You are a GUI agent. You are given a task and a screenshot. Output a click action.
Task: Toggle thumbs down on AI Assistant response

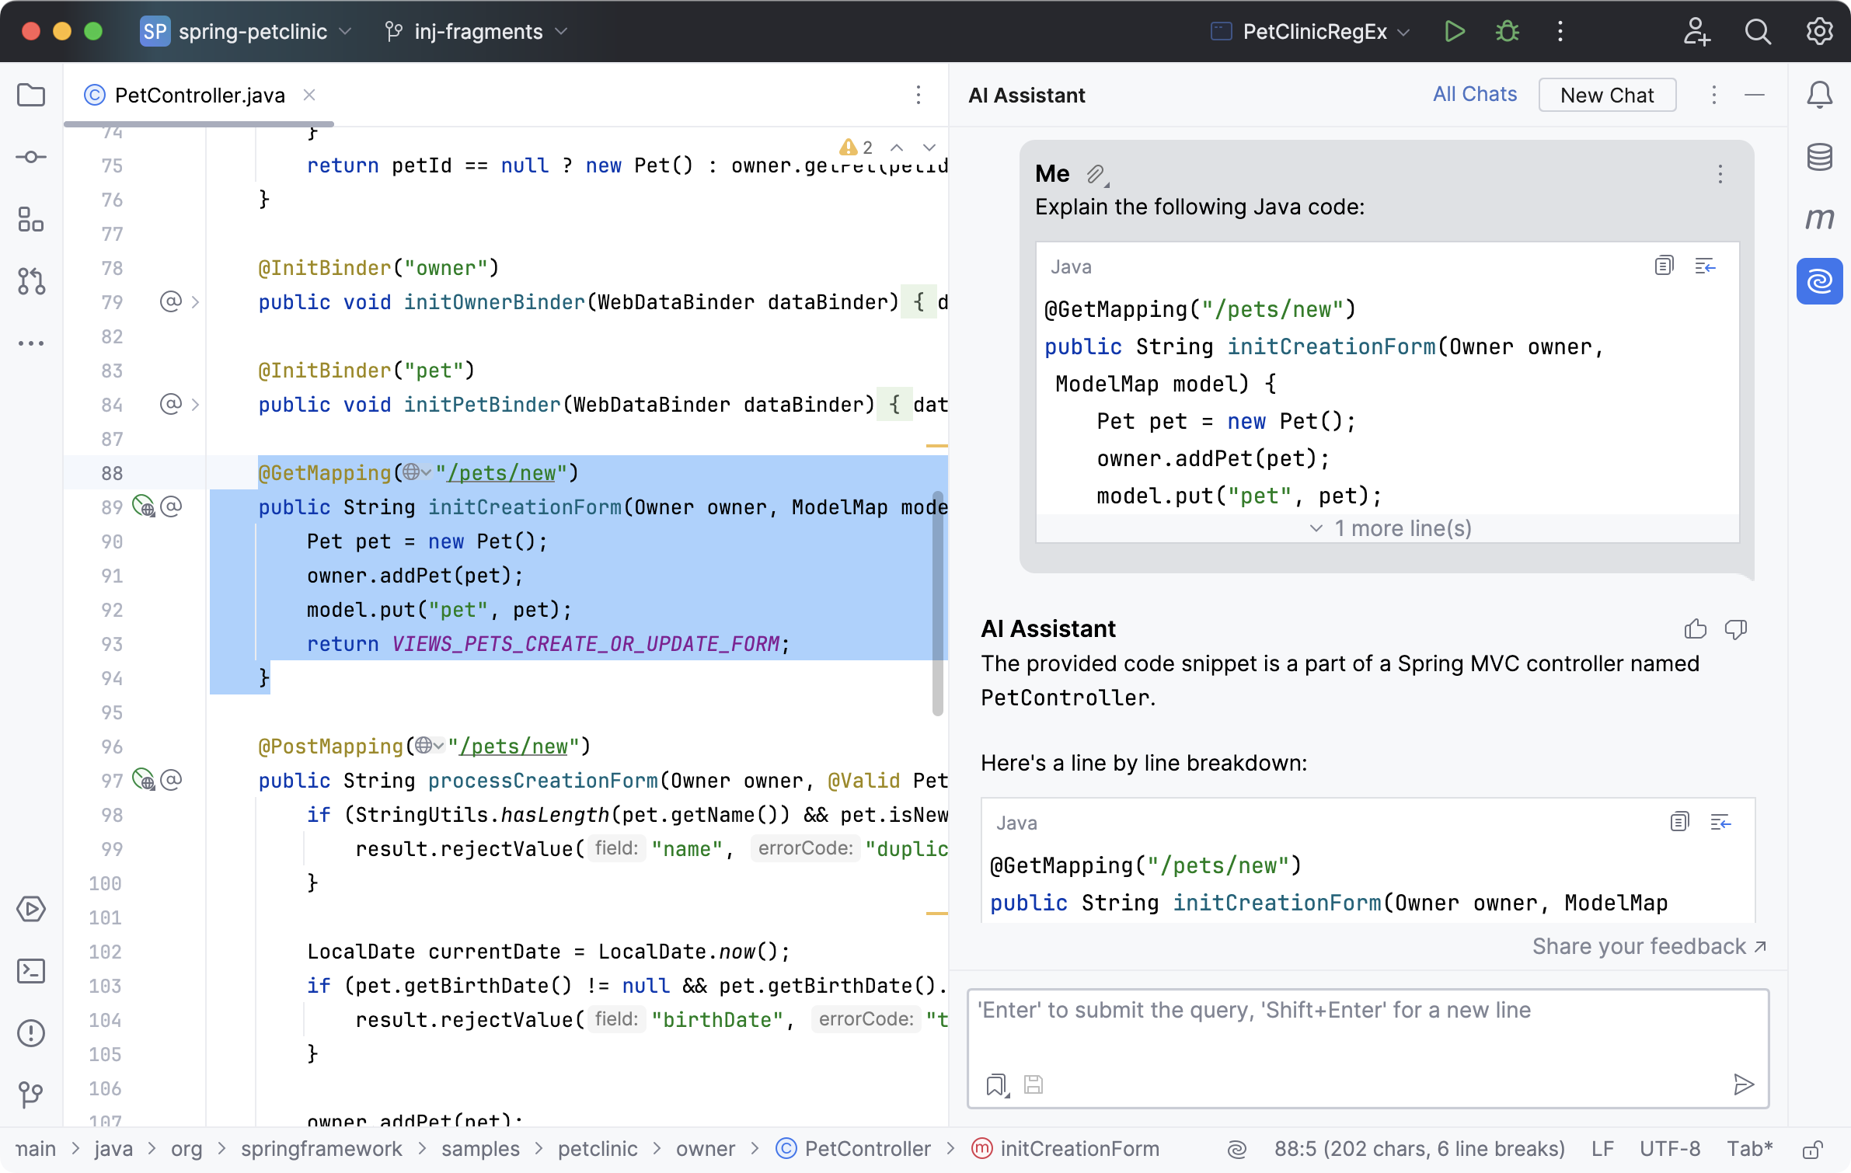1738,628
